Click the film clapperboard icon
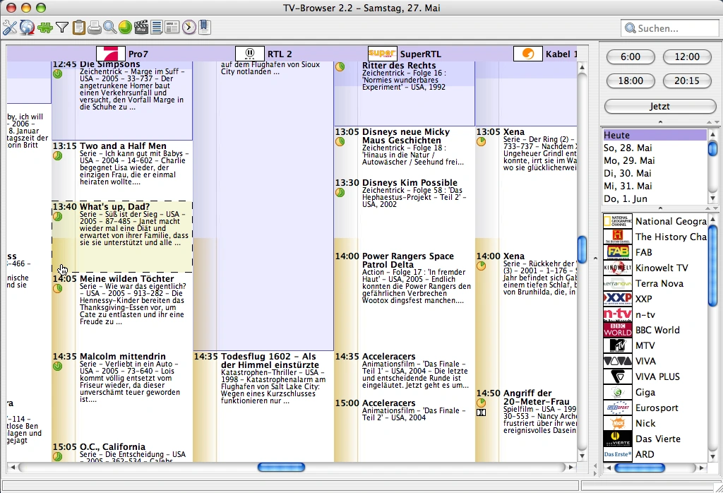 [x=141, y=28]
